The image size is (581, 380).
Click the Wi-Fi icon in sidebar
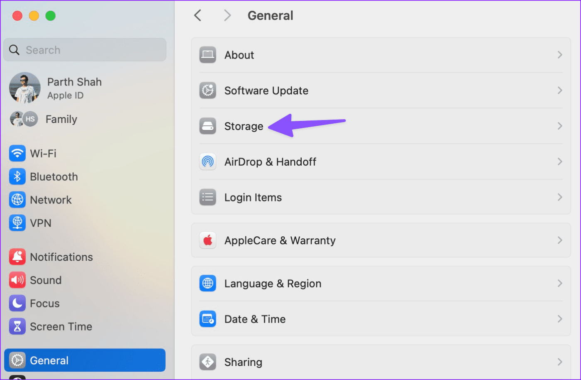pyautogui.click(x=17, y=153)
